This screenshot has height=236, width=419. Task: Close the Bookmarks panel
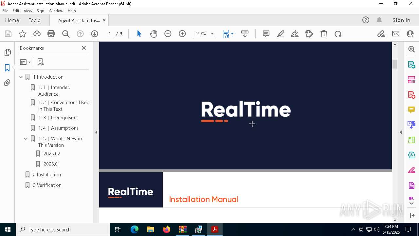84,48
